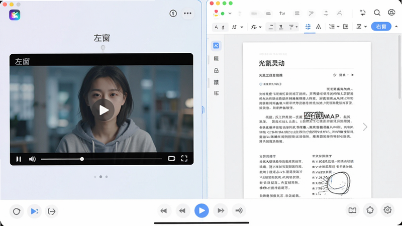Image resolution: width=402 pixels, height=226 pixels.
Task: Select the third page indicator dot
Action: pos(107,177)
